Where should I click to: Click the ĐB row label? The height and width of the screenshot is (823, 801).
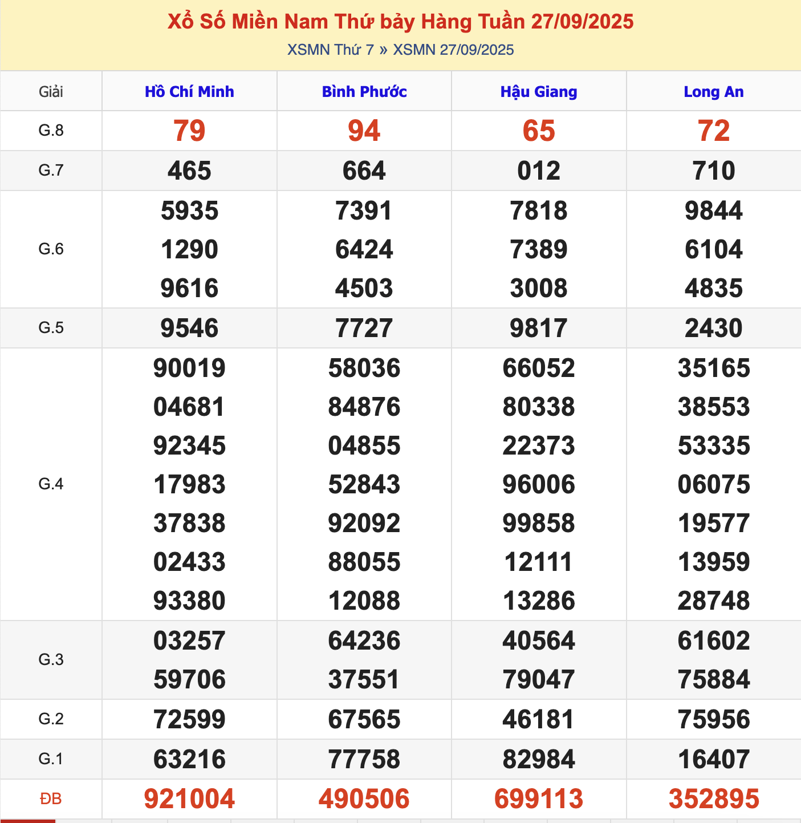(x=51, y=799)
